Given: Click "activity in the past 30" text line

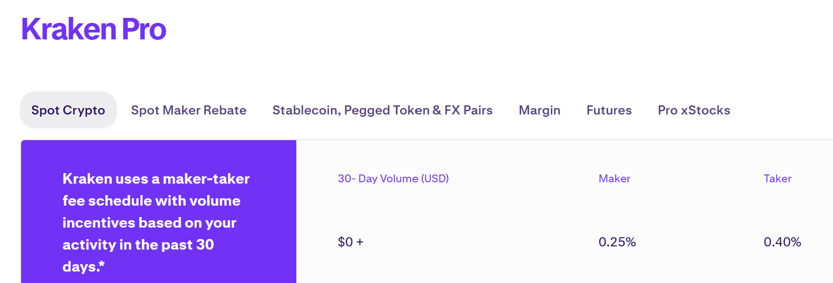Looking at the screenshot, I should point(138,245).
